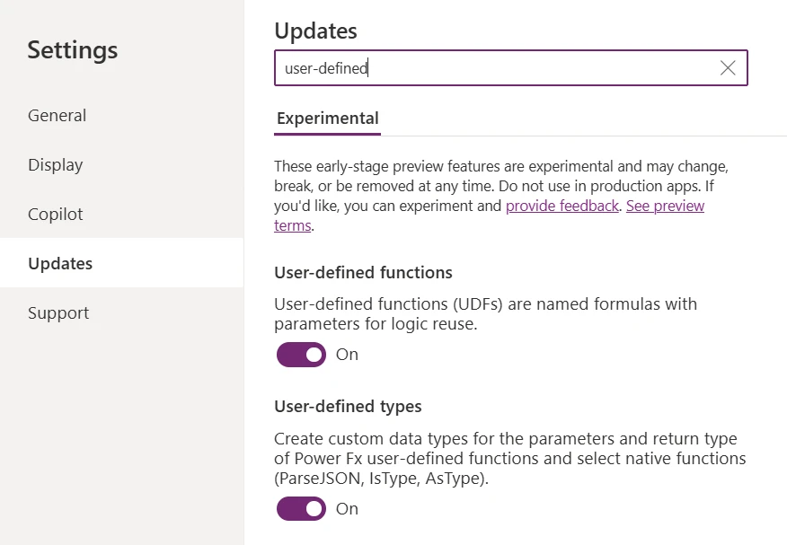Open the "provide feedback" link
The height and width of the screenshot is (545, 787).
562,206
